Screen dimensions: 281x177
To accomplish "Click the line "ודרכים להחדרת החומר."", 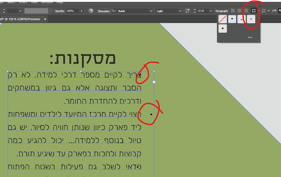I will [103, 101].
